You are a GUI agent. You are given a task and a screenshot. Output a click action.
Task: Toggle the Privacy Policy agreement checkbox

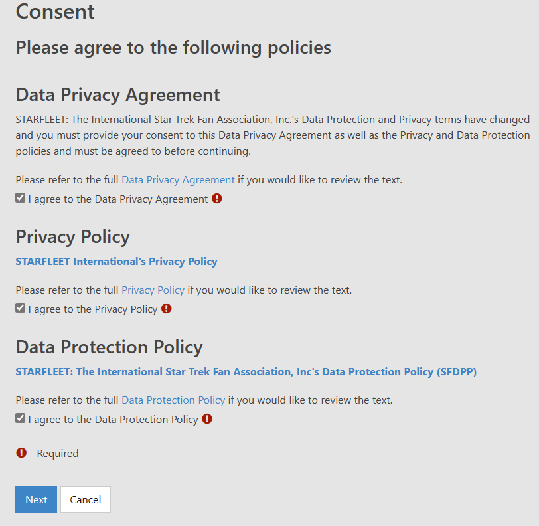(x=21, y=308)
